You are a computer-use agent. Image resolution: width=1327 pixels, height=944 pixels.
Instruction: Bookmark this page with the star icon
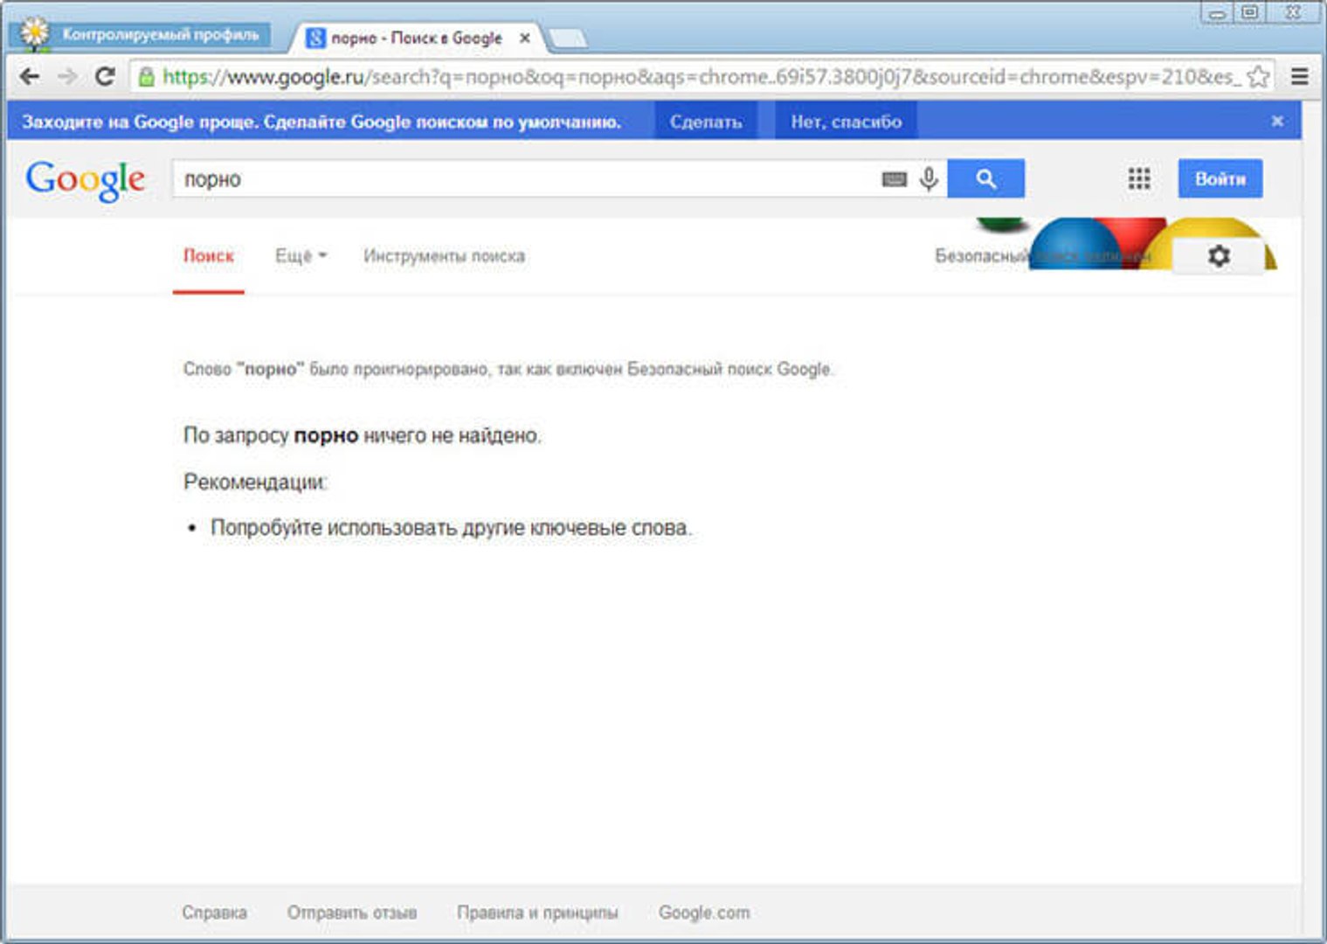click(x=1258, y=77)
